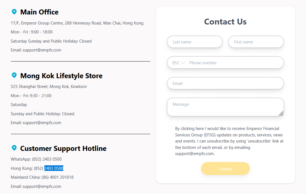Viewport: 306px width, 194px height.
Task: Focus the First name field
Action: 256,42
